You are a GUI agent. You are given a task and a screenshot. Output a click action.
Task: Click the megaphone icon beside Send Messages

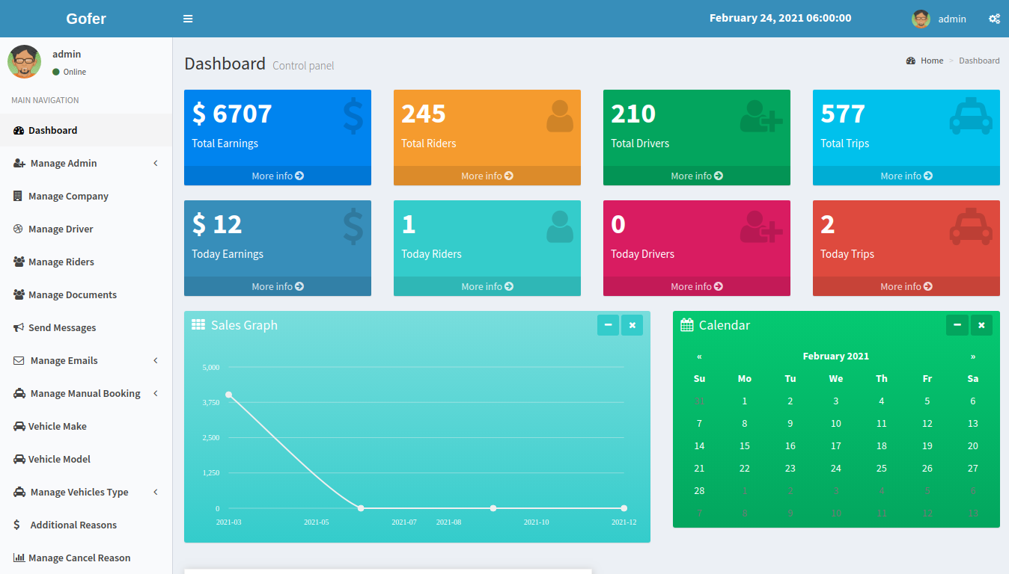[x=19, y=327]
